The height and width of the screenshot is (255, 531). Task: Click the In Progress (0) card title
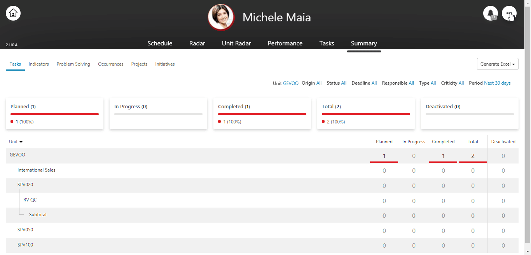(x=131, y=106)
